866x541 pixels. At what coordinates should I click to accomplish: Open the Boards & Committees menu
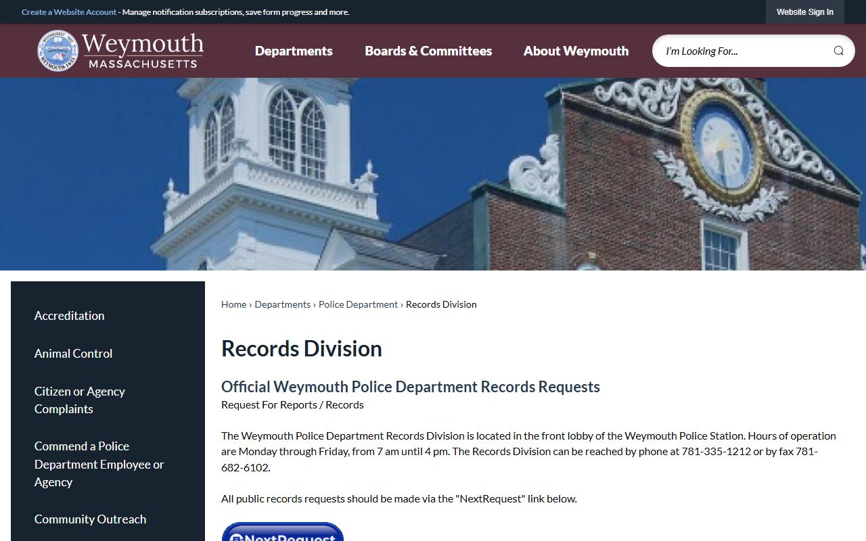(428, 51)
